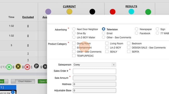Click the green Open button
This screenshot has height=94, width=169.
coord(42,81)
